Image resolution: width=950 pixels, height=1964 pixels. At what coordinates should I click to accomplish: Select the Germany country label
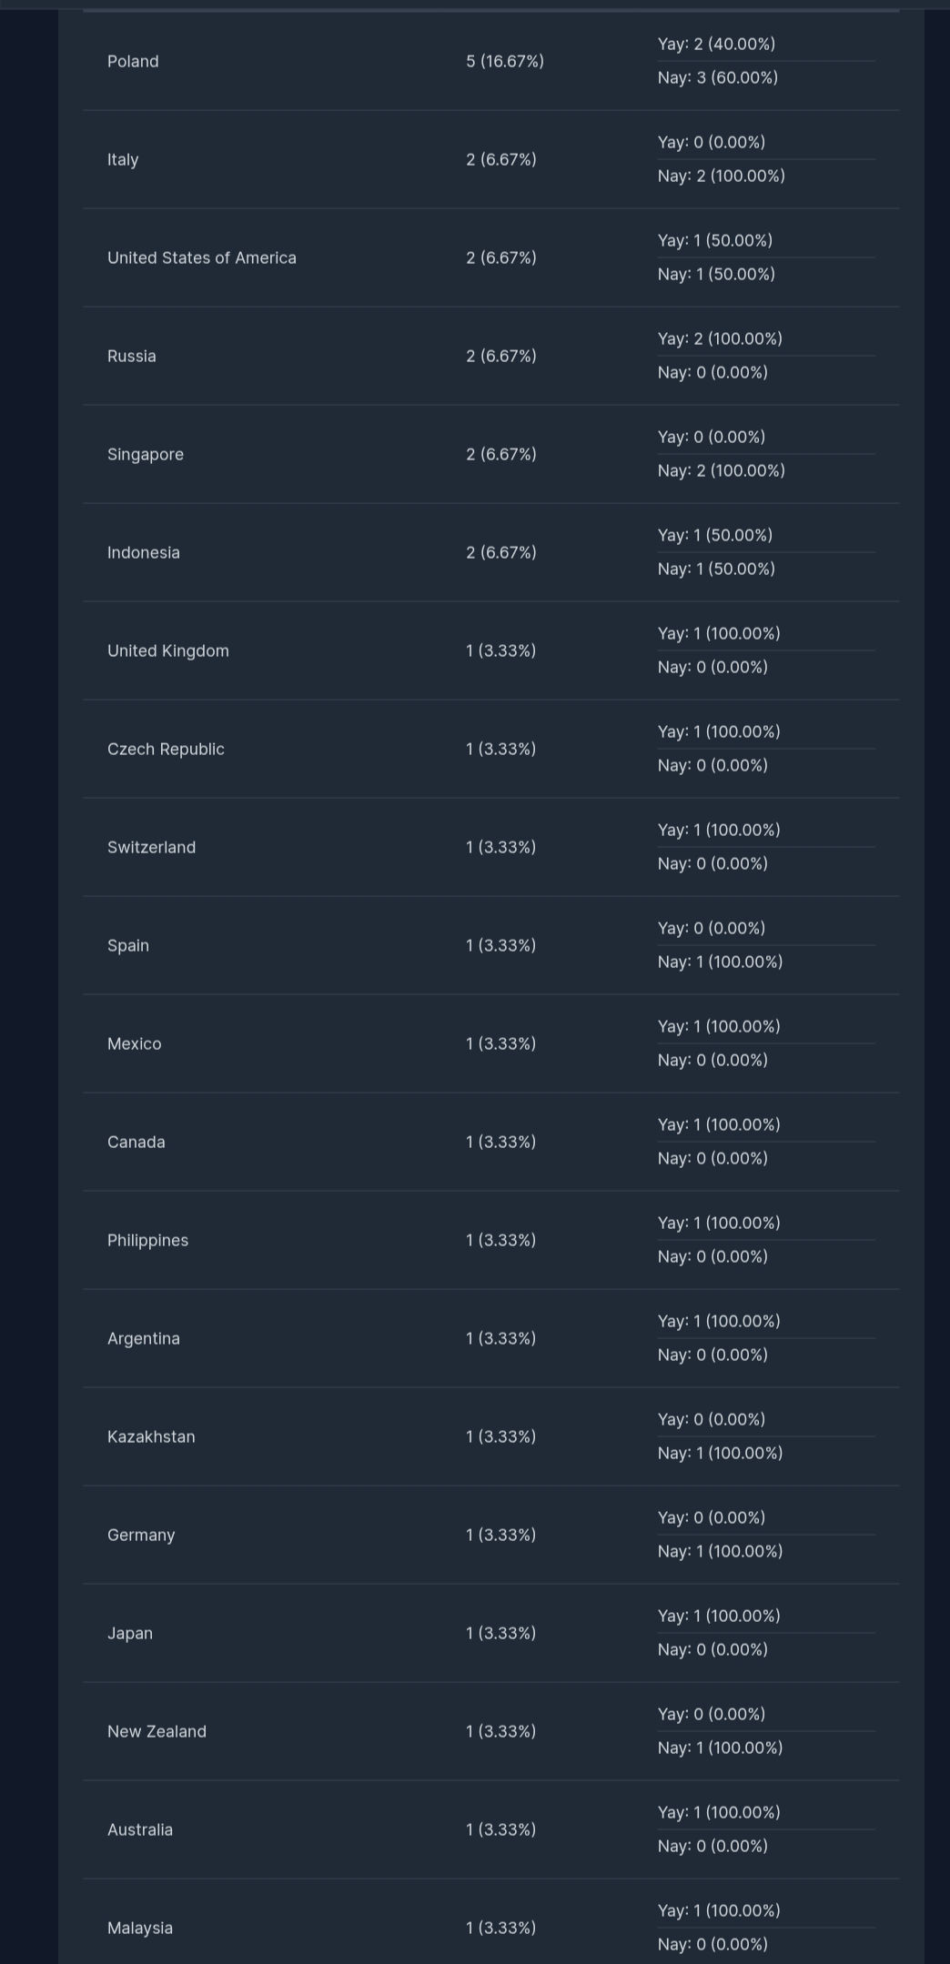click(141, 1535)
